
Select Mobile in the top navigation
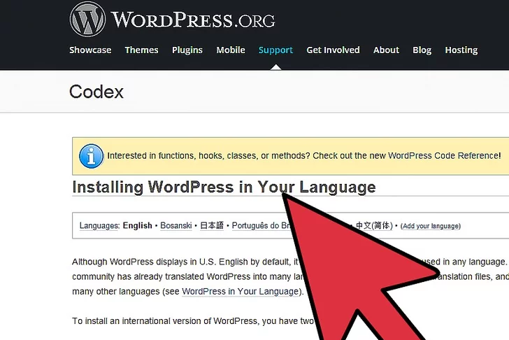(231, 50)
